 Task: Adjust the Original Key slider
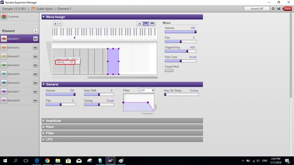181,51
